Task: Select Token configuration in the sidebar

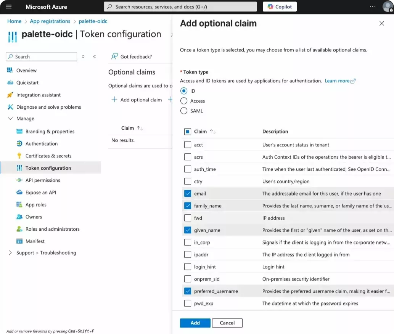Action: (x=48, y=168)
